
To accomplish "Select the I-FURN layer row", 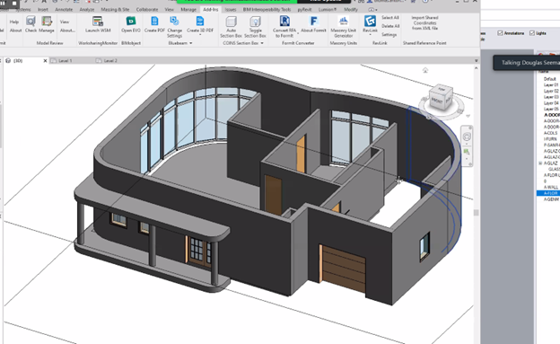I will 550,138.
